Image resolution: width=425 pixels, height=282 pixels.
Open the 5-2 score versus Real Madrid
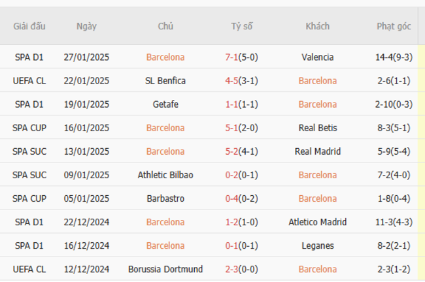(x=231, y=151)
